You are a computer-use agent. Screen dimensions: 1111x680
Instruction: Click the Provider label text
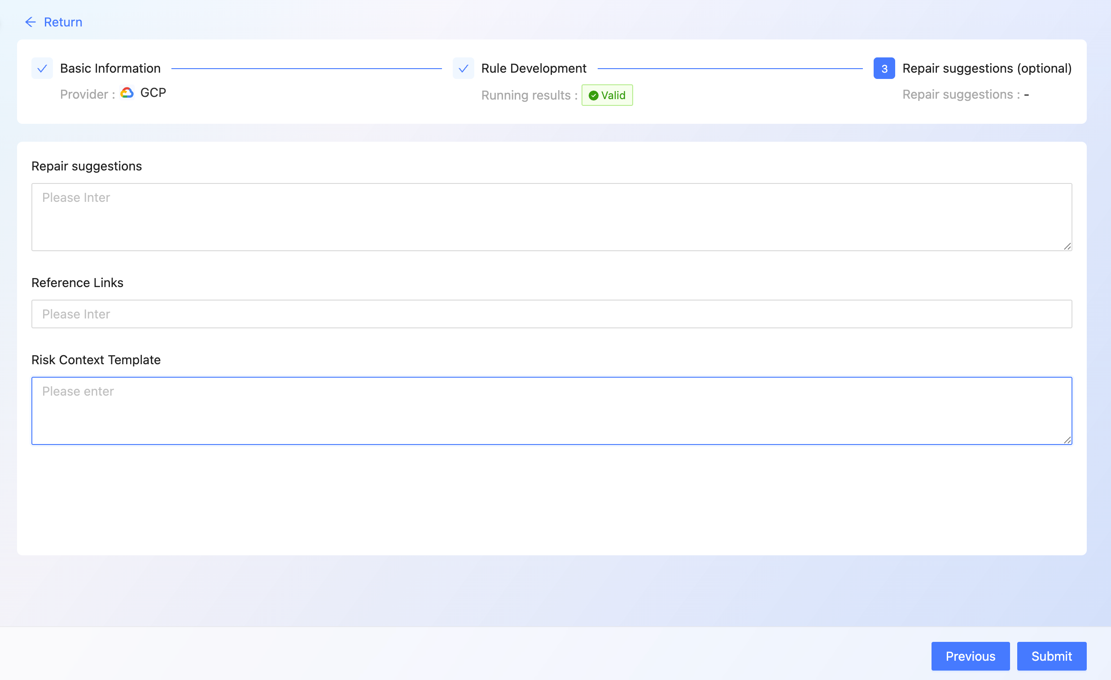[87, 94]
